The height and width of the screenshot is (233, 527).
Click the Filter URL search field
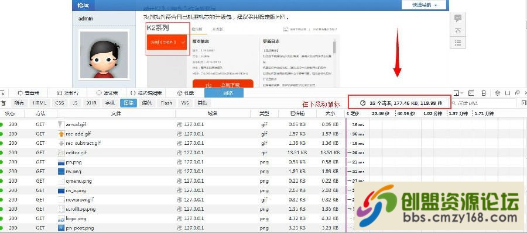[x=483, y=103]
